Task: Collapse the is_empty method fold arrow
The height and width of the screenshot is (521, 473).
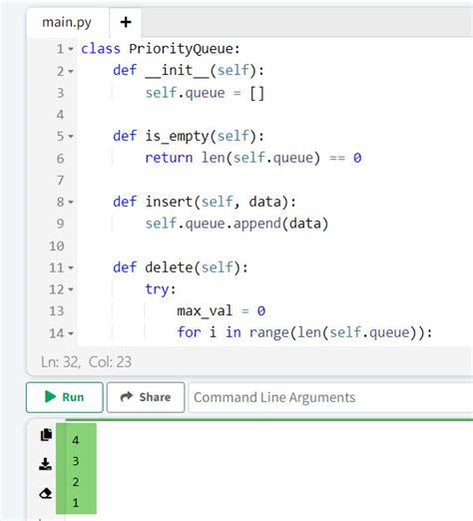Action: pyautogui.click(x=71, y=137)
